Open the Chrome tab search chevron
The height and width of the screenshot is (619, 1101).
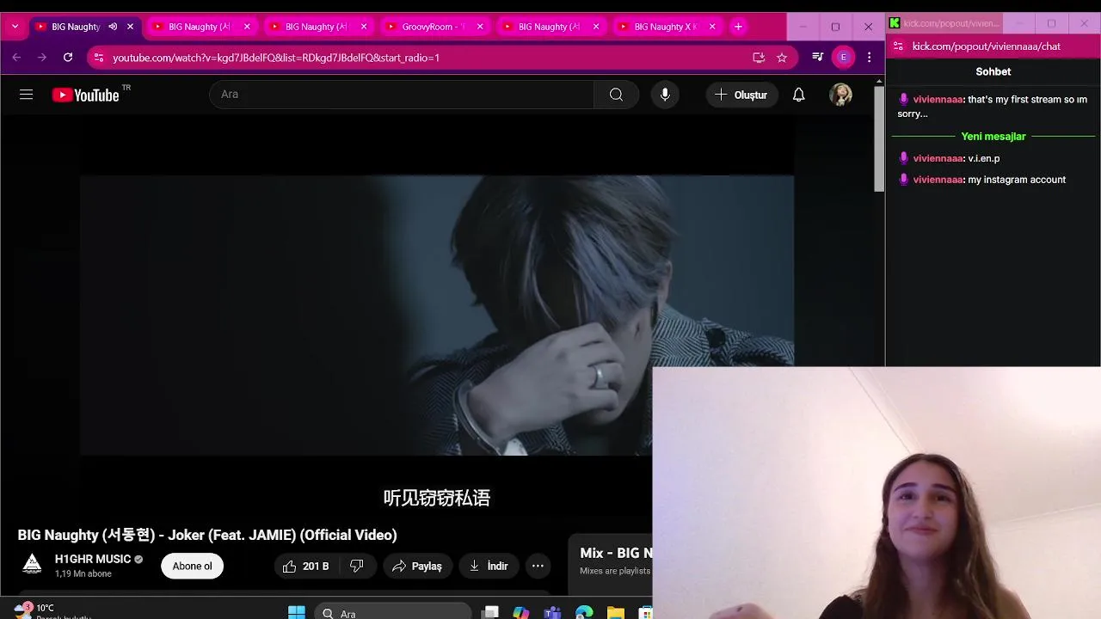pos(15,27)
